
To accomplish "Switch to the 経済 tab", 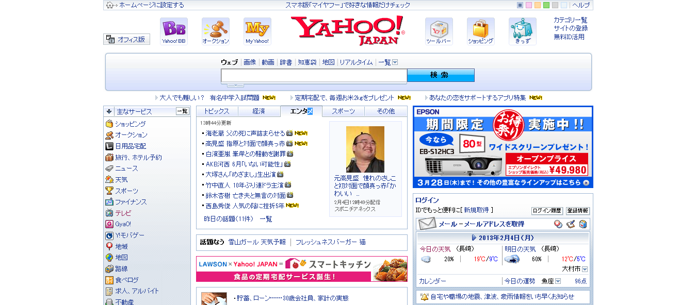I will click(259, 111).
